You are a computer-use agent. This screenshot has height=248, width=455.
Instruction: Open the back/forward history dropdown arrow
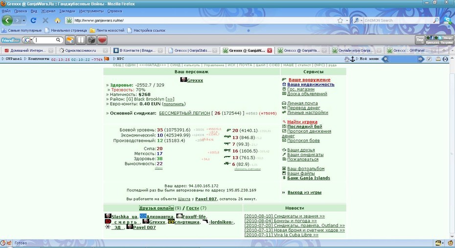pos(24,21)
